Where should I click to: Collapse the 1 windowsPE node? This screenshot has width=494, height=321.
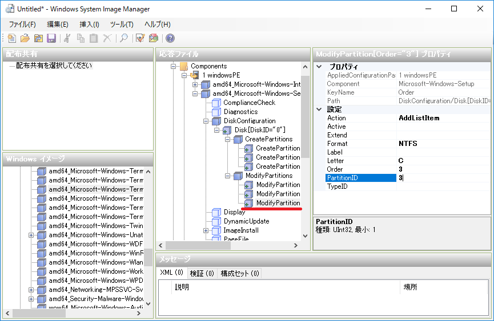[x=184, y=75]
